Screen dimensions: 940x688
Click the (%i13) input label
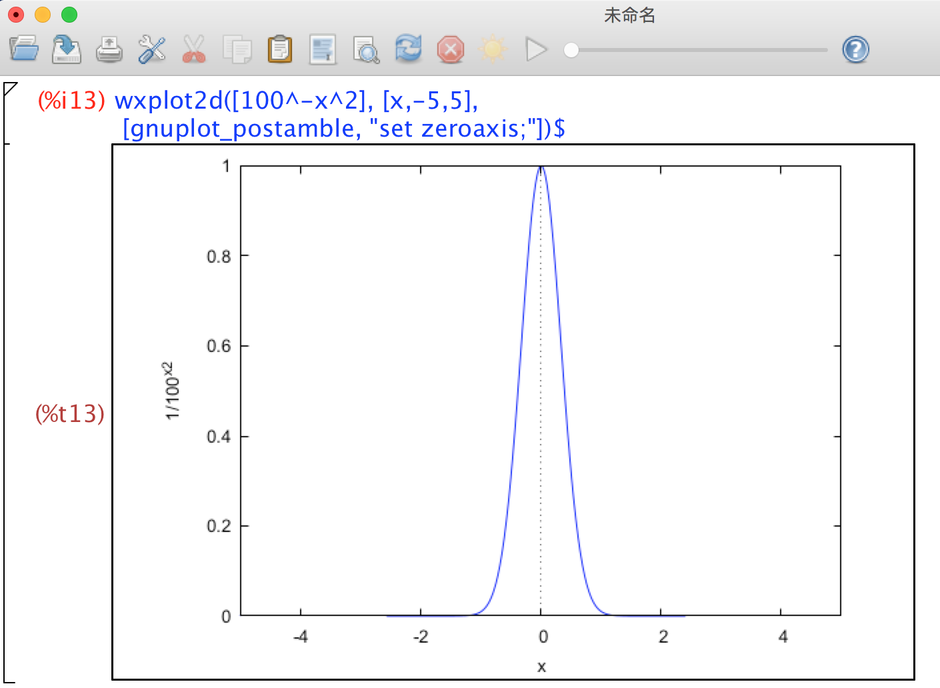click(71, 100)
